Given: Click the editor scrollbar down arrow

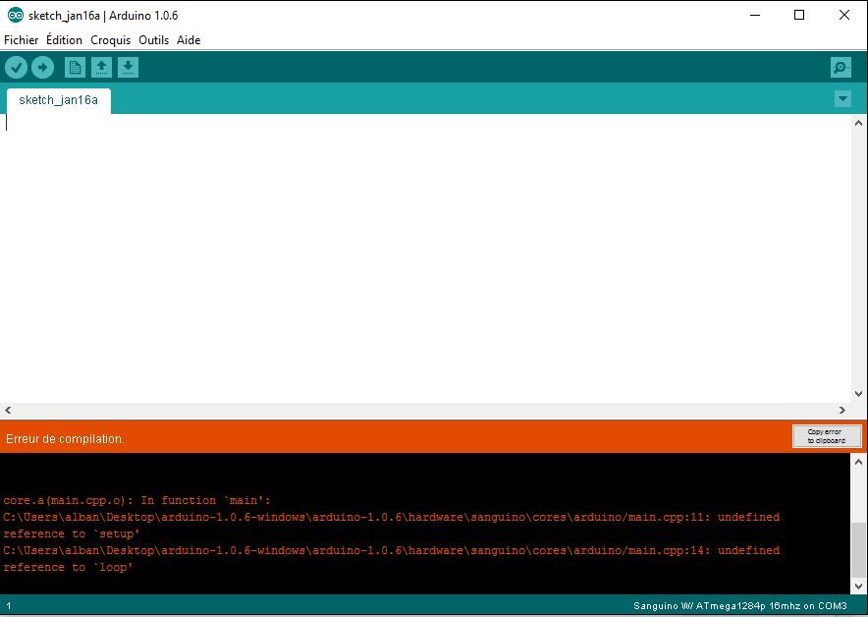Looking at the screenshot, I should point(858,394).
